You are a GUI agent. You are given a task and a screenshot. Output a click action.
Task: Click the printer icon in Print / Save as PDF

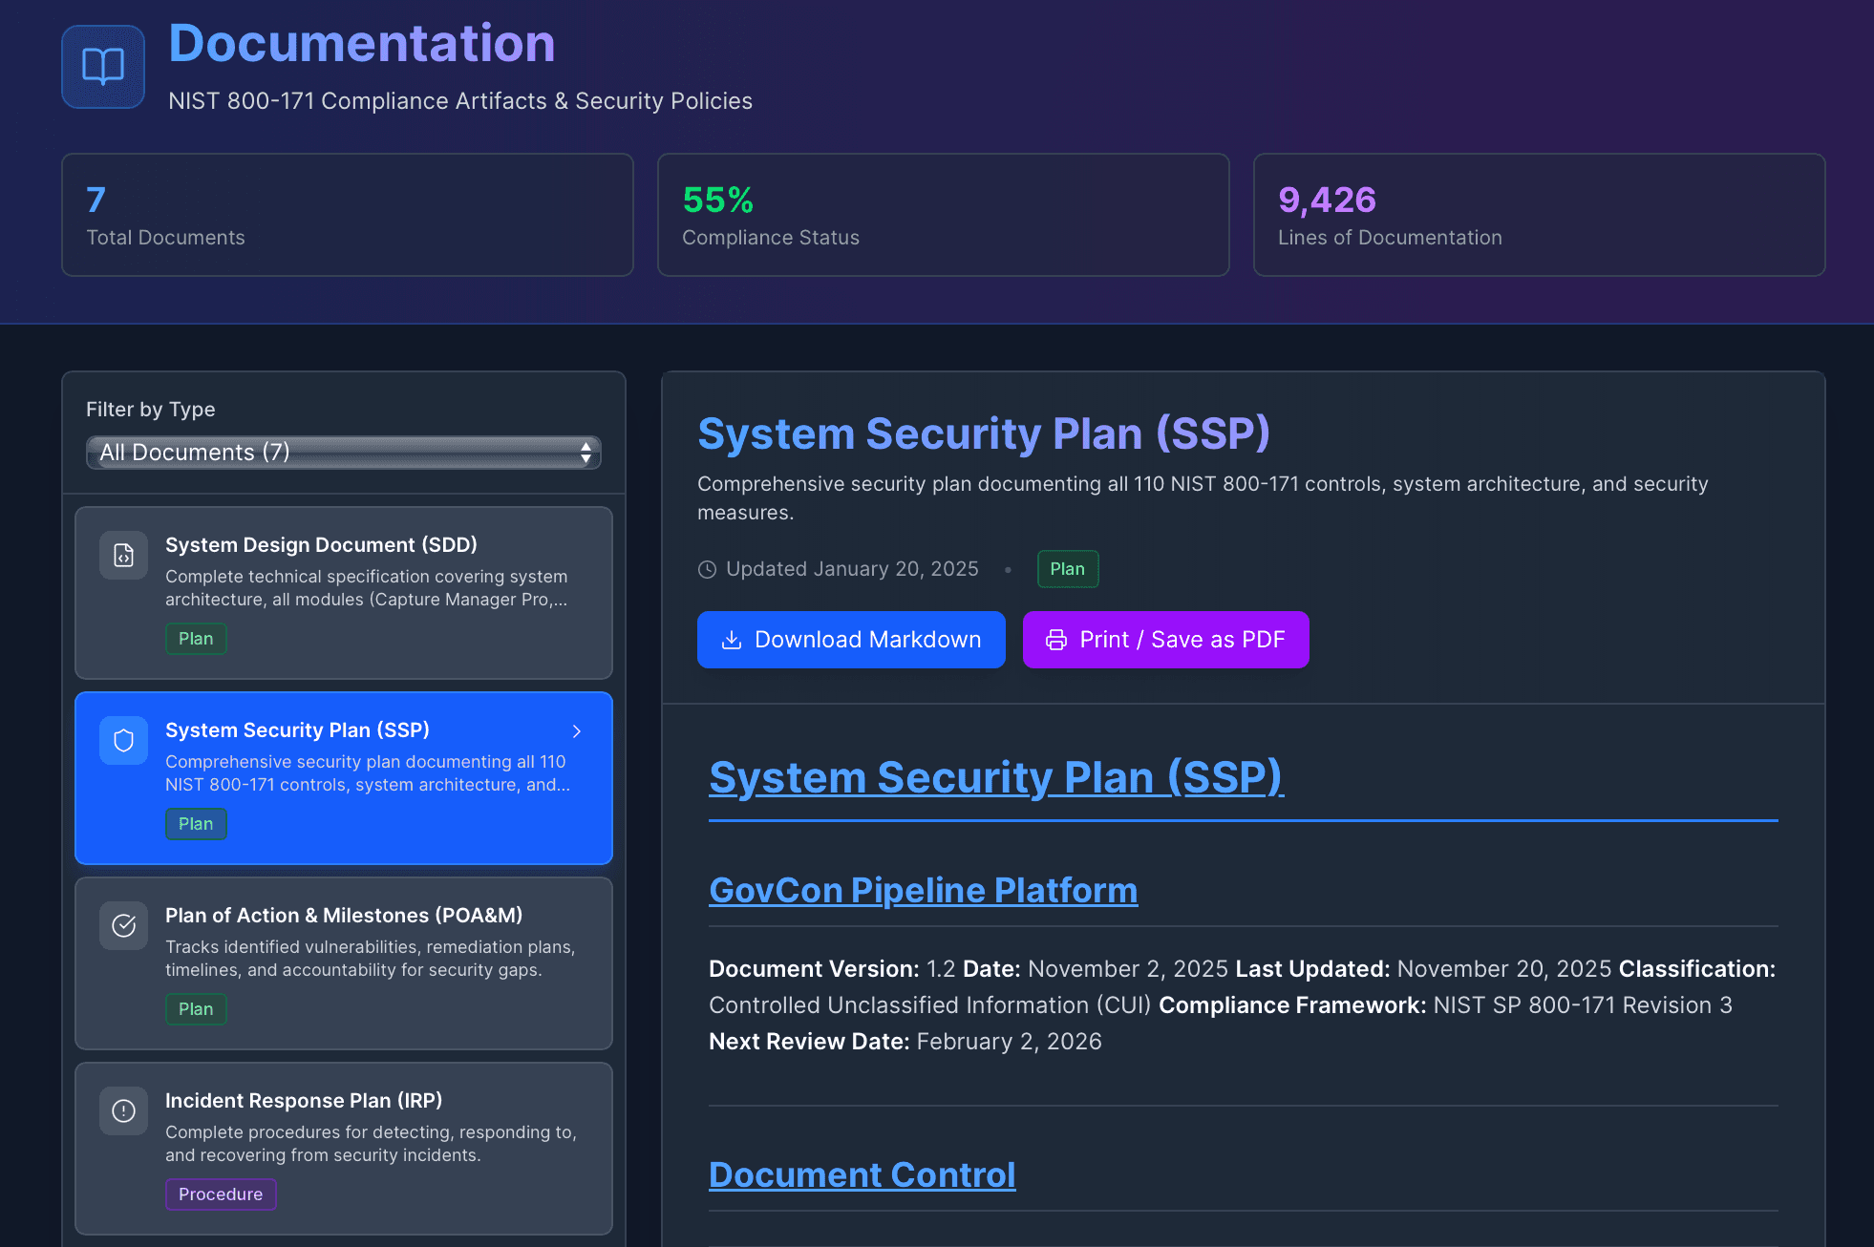pos(1055,640)
